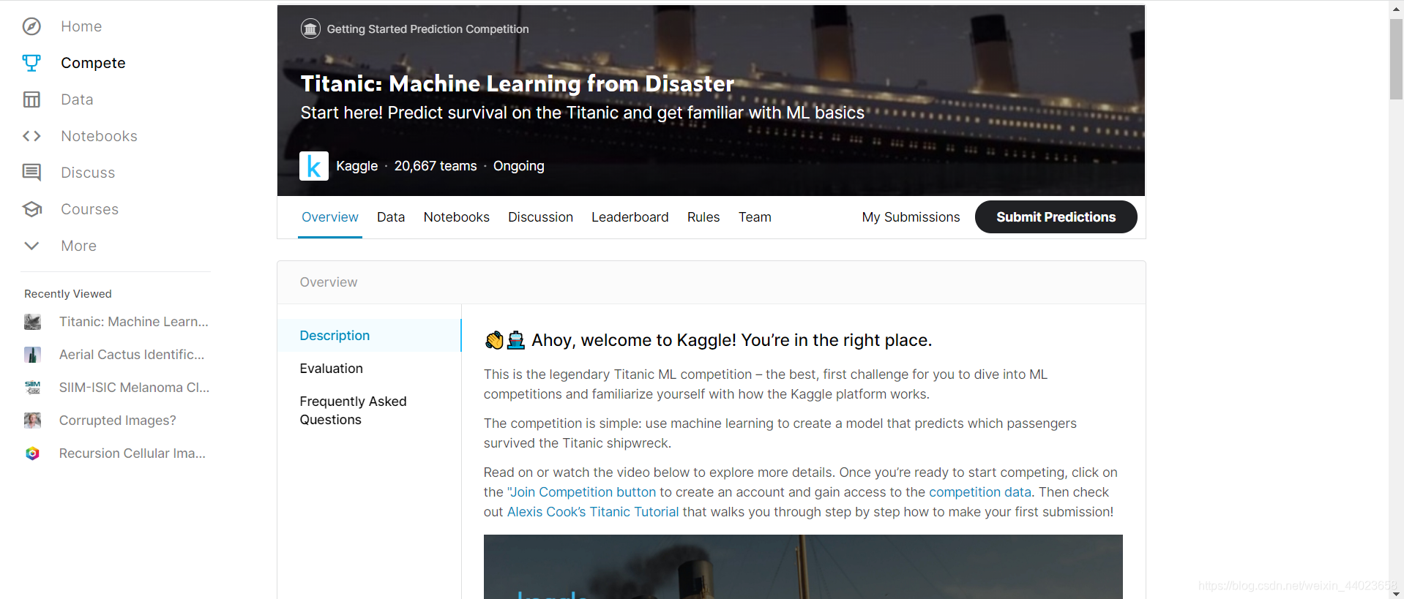Click the Aerial Cactus thumbnail icon
1404x599 pixels.
point(32,355)
